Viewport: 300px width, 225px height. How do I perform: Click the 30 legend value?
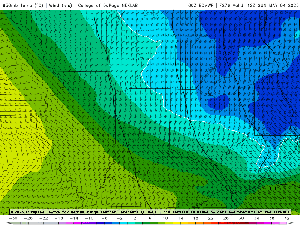pos(241,218)
